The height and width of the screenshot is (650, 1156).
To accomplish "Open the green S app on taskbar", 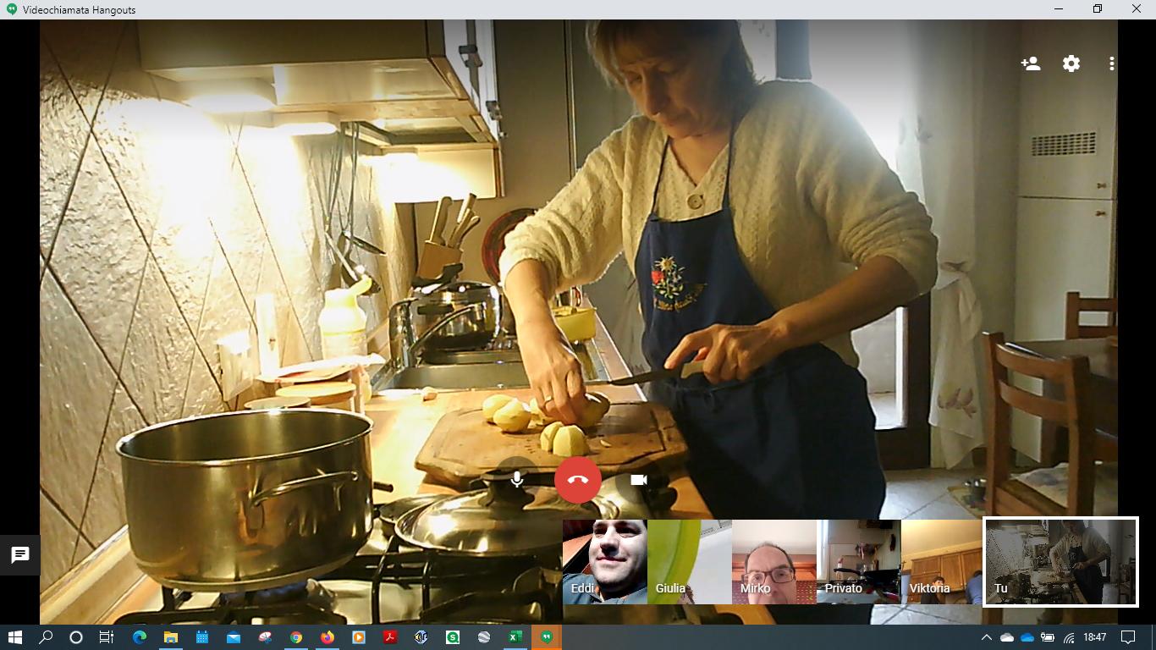I will (453, 637).
